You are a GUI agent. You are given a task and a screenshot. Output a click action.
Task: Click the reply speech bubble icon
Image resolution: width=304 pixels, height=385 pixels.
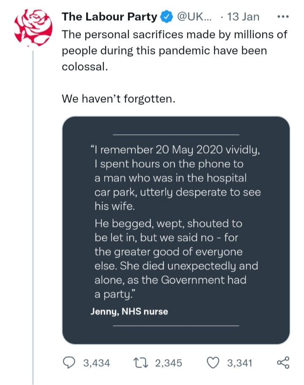click(x=69, y=363)
